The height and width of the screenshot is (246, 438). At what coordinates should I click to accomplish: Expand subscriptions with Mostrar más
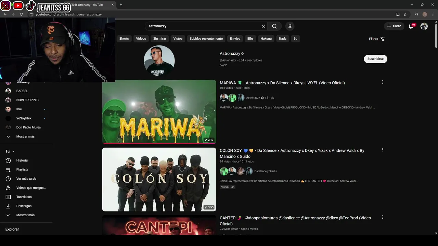(x=26, y=137)
